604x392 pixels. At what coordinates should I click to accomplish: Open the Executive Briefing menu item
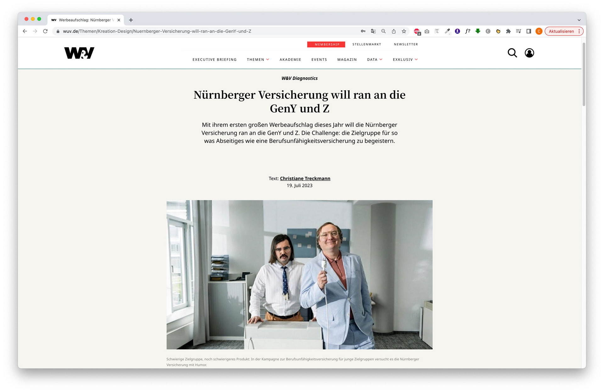coord(215,59)
